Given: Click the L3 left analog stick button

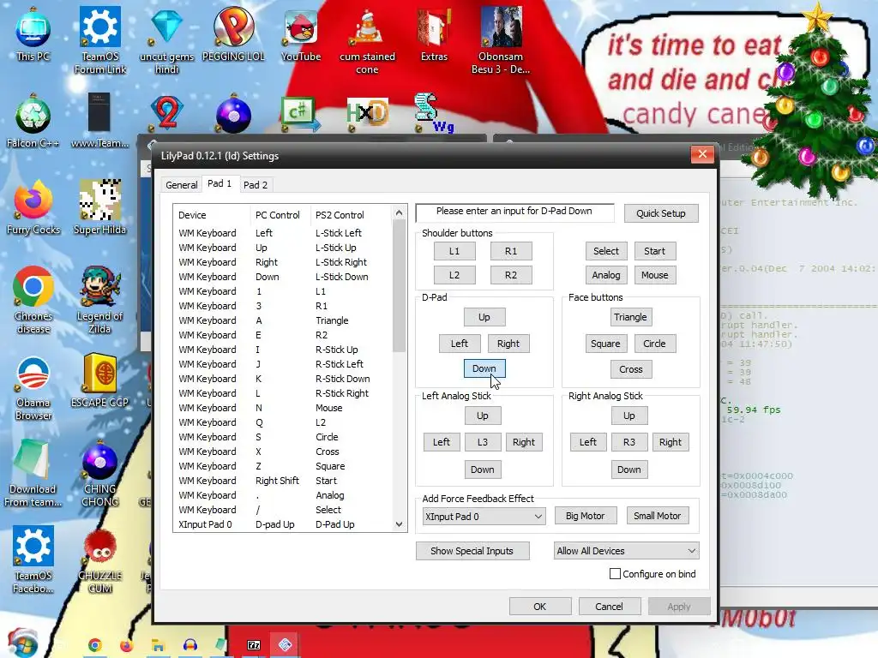Looking at the screenshot, I should [x=482, y=442].
